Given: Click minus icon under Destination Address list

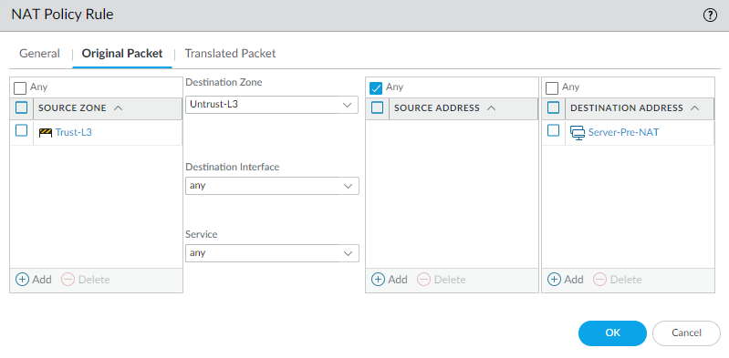Looking at the screenshot, I should pos(599,280).
